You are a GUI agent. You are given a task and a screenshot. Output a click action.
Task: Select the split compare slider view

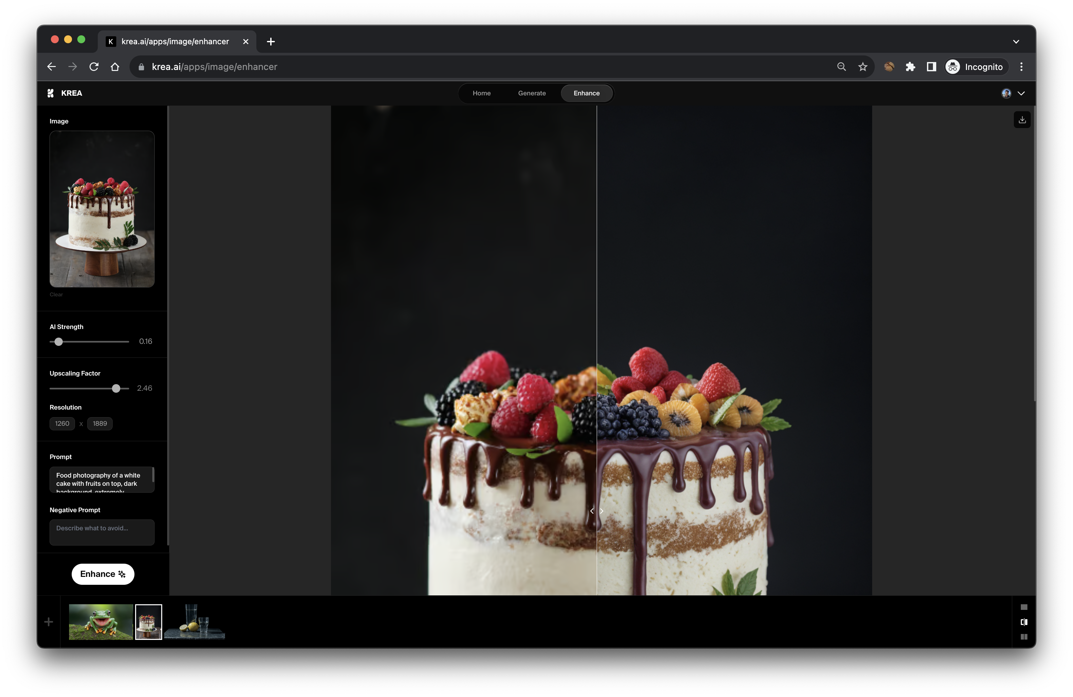pyautogui.click(x=1023, y=622)
